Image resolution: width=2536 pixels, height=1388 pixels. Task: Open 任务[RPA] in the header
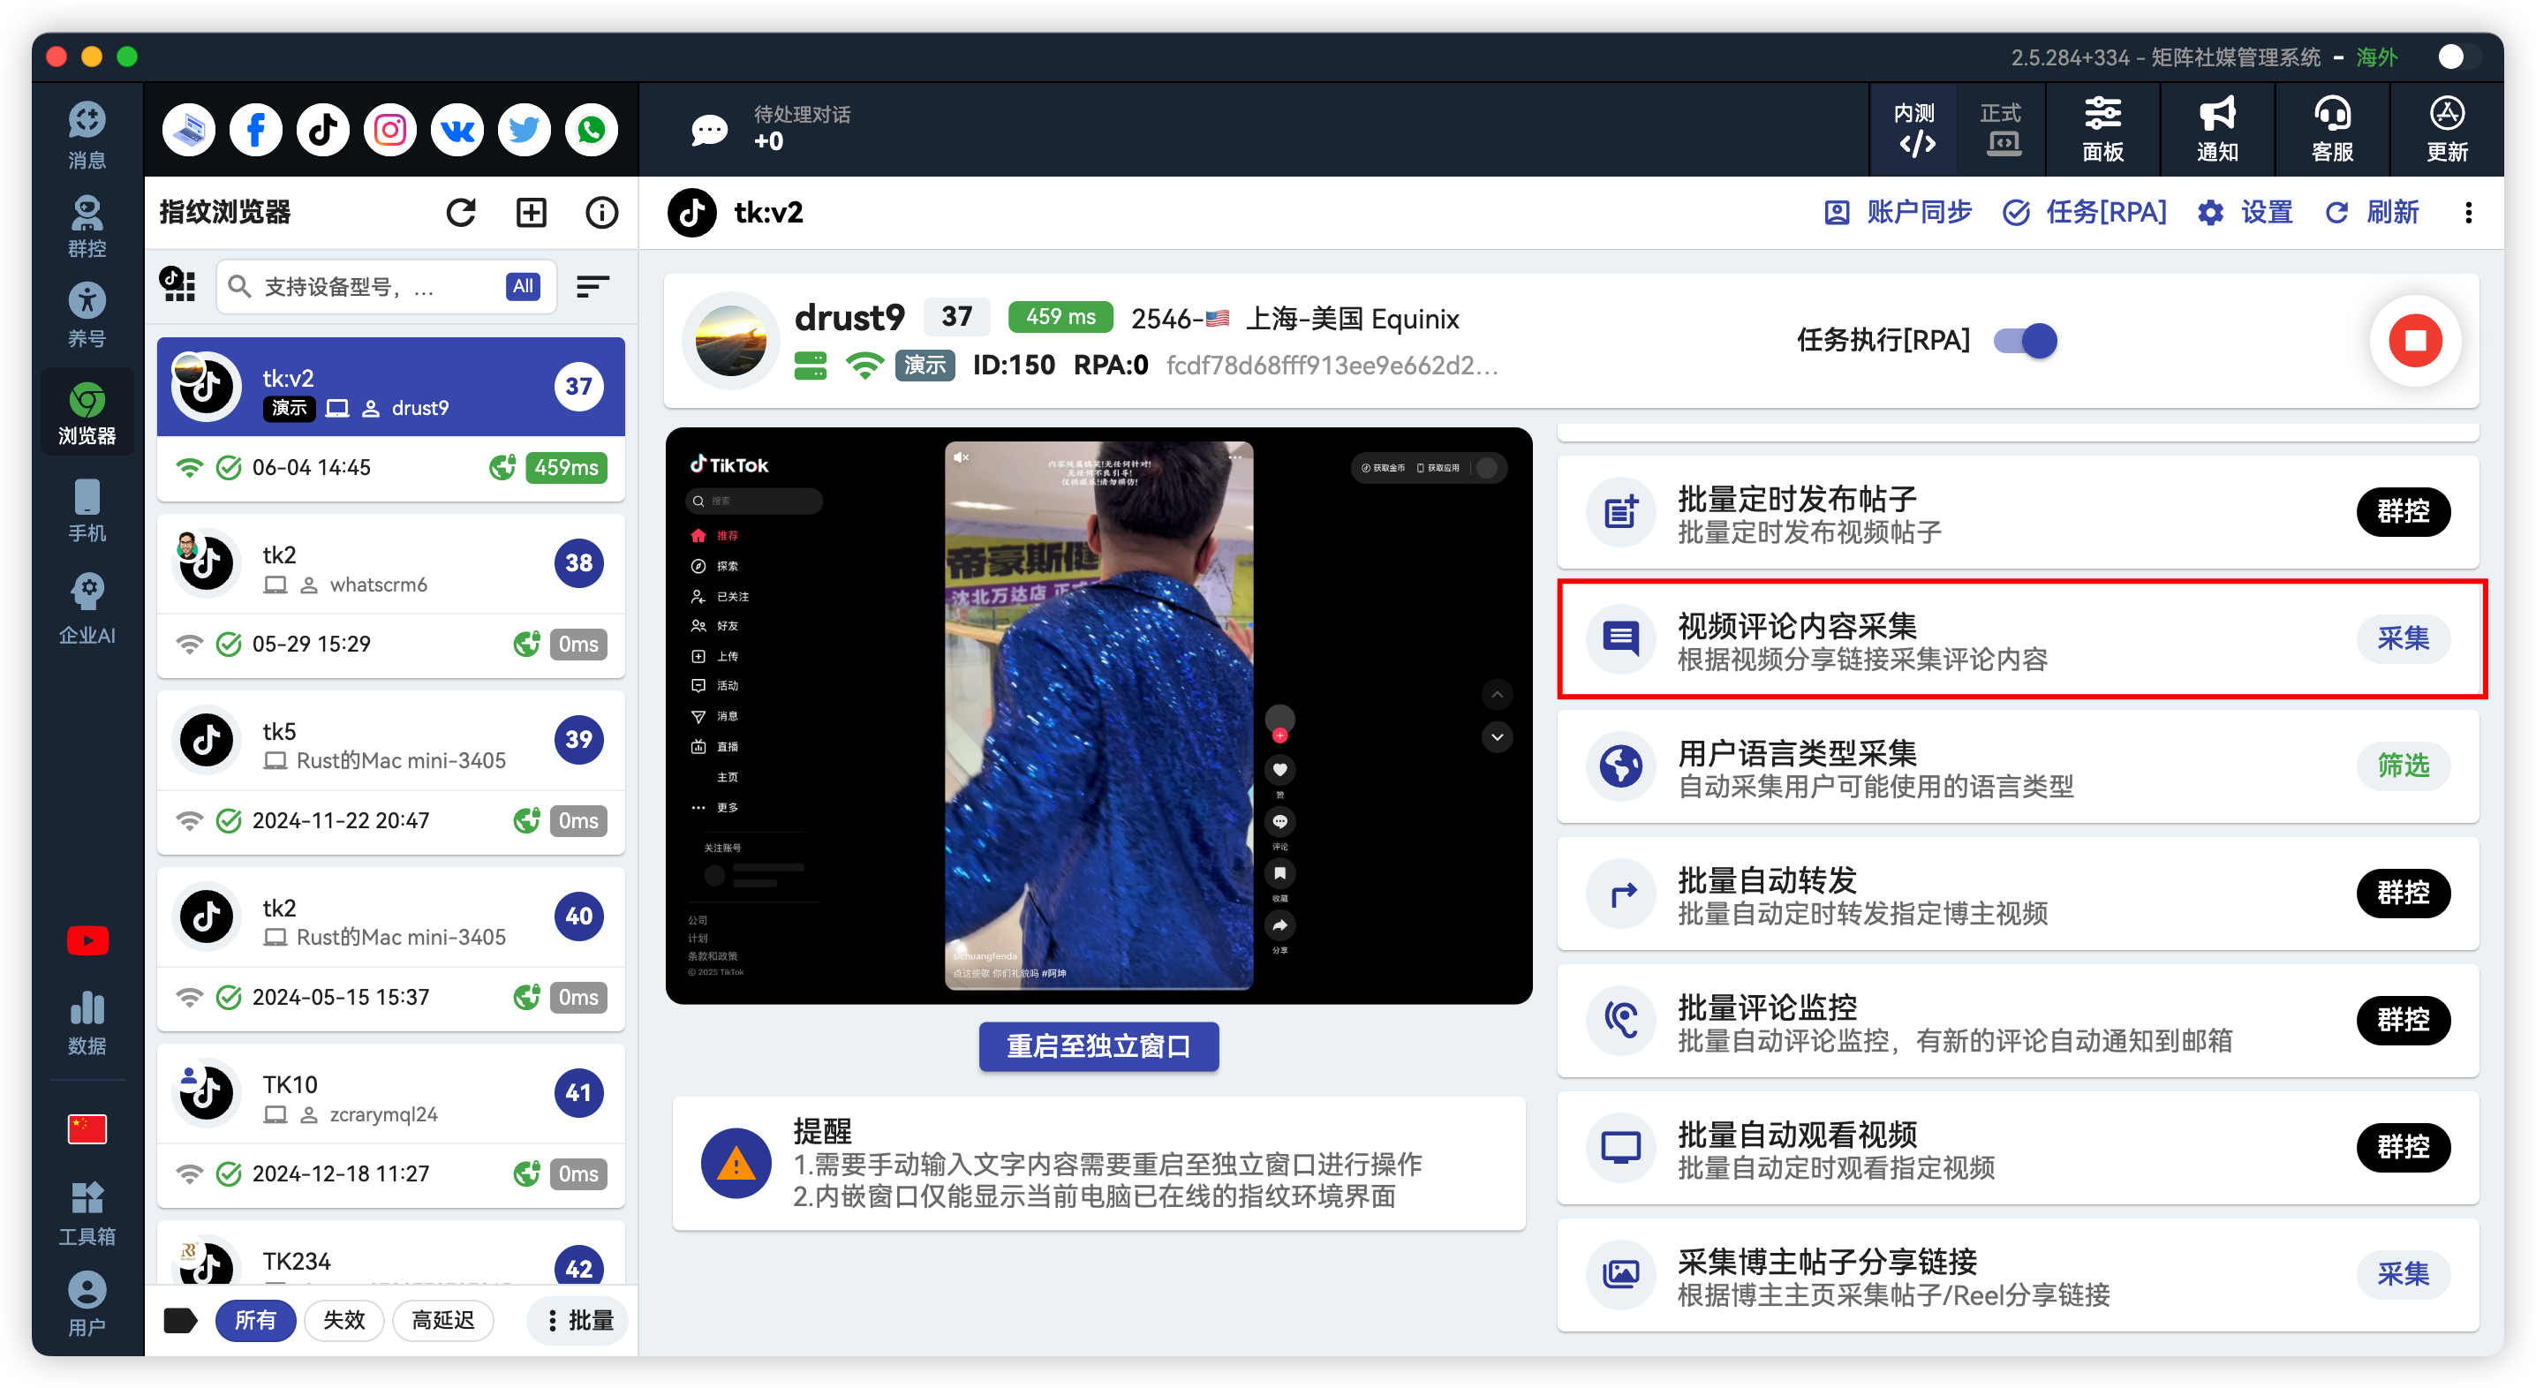(2085, 213)
